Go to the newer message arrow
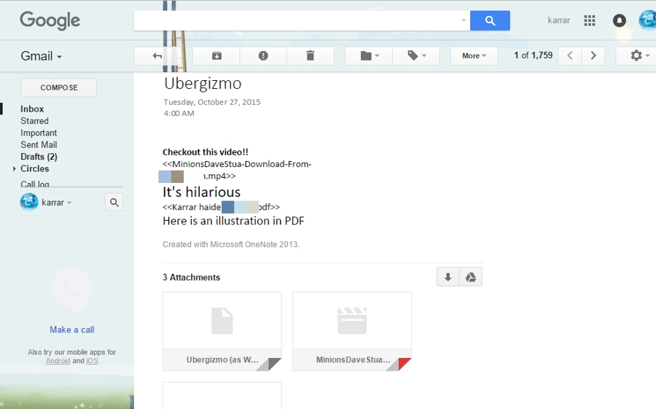 [x=569, y=55]
